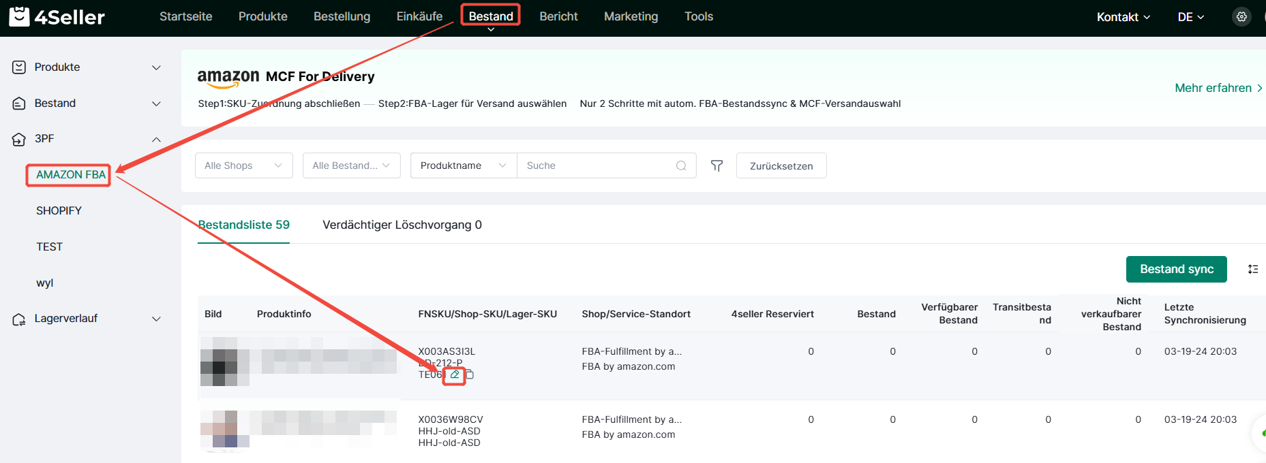Switch to the Bestandsliste 59 tab

click(243, 225)
